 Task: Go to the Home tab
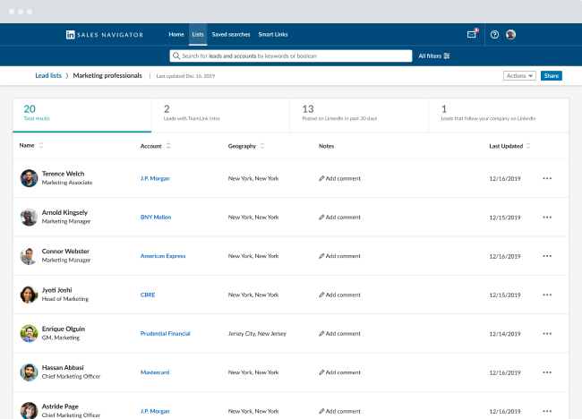[176, 35]
